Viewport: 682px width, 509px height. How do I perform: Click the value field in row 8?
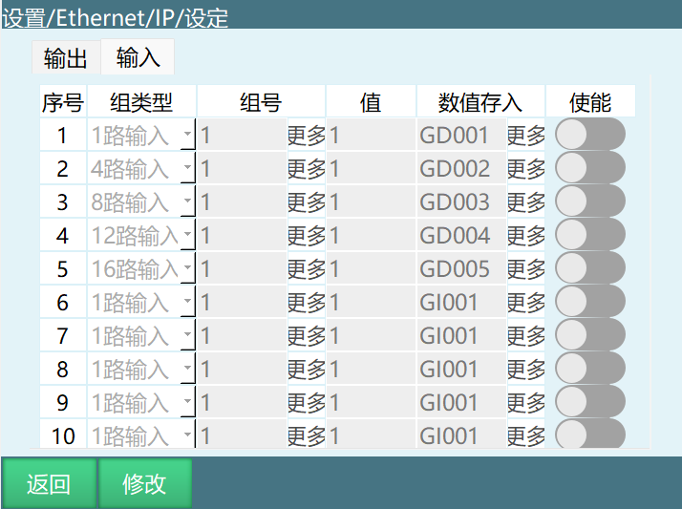[371, 370]
